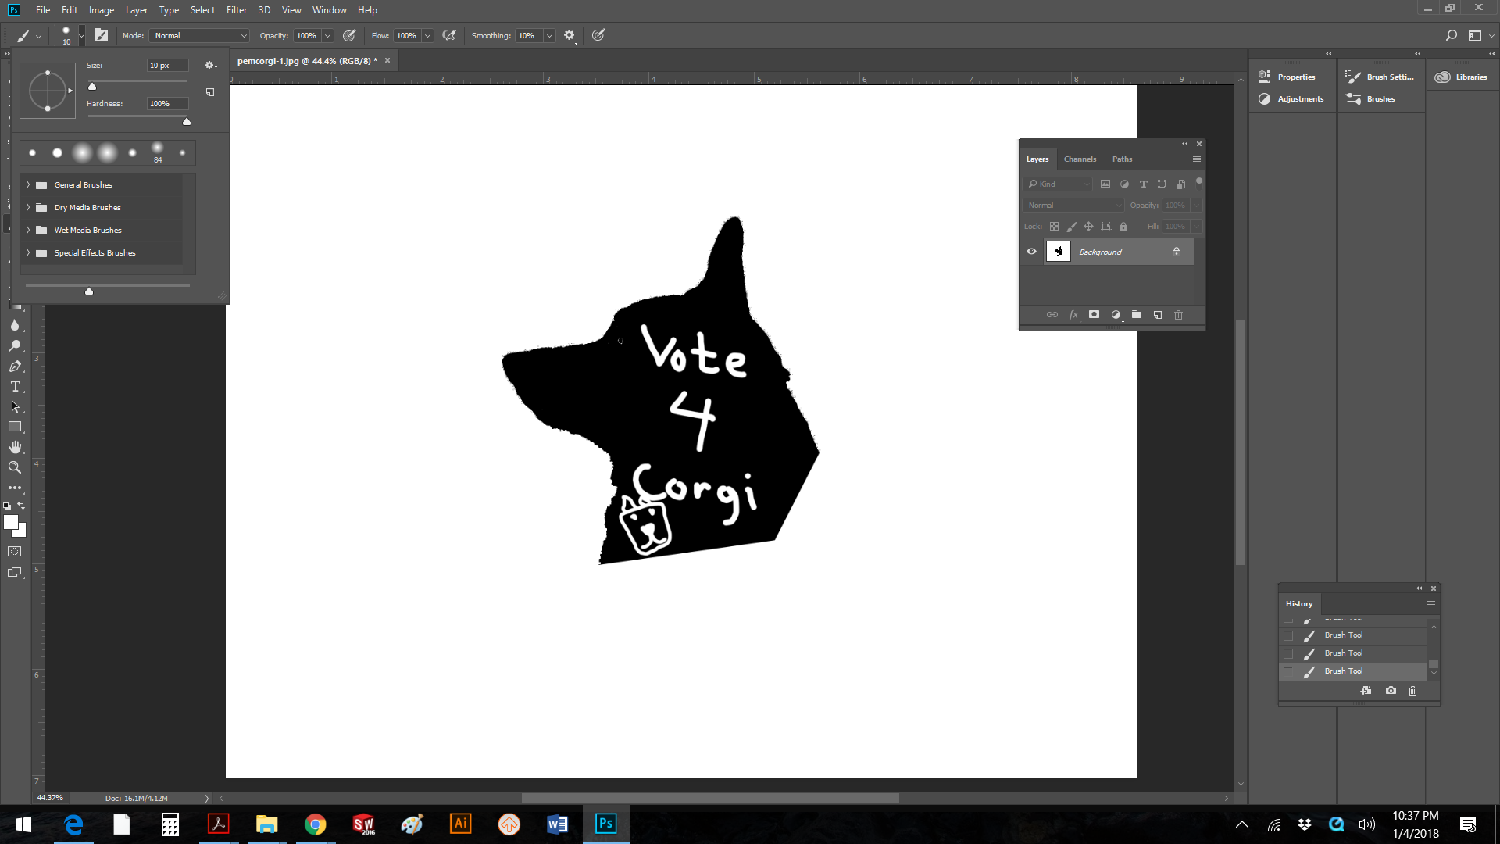1500x844 pixels.
Task: Click the brush Size input field
Action: click(166, 66)
